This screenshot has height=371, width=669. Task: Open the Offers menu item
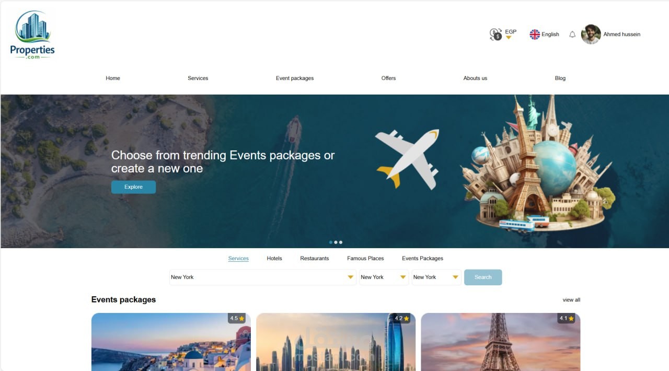pyautogui.click(x=388, y=78)
